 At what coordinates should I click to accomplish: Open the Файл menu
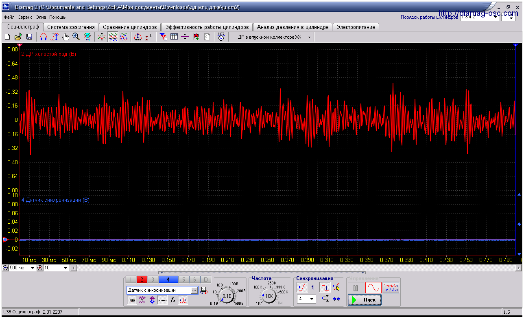point(9,17)
